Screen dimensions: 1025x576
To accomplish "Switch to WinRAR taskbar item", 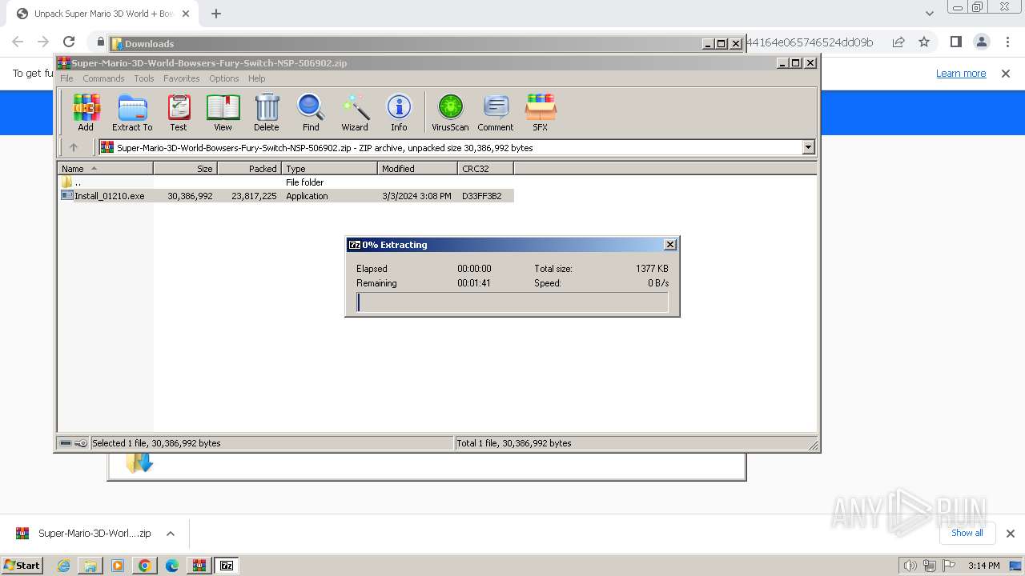I will (199, 566).
